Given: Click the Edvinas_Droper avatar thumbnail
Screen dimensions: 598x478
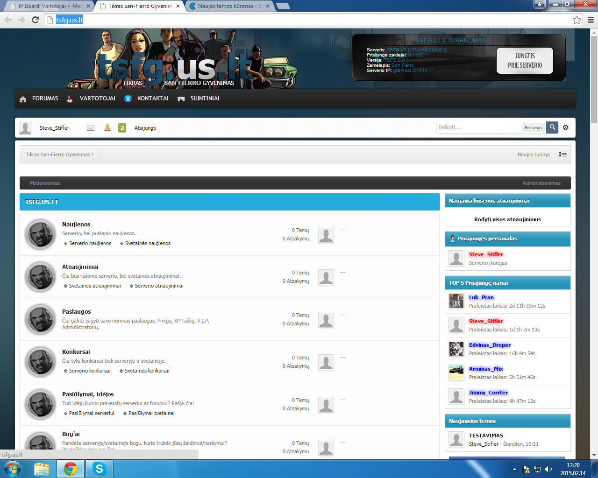Looking at the screenshot, I should click(456, 349).
